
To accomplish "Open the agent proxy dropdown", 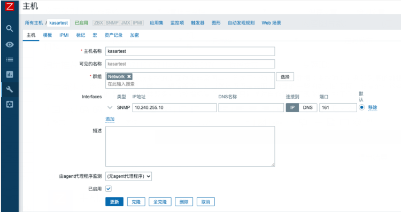I will pos(128,176).
